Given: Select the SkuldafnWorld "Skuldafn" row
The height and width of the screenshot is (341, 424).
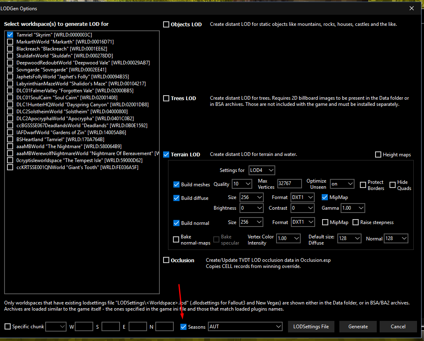Looking at the screenshot, I should coord(82,56).
